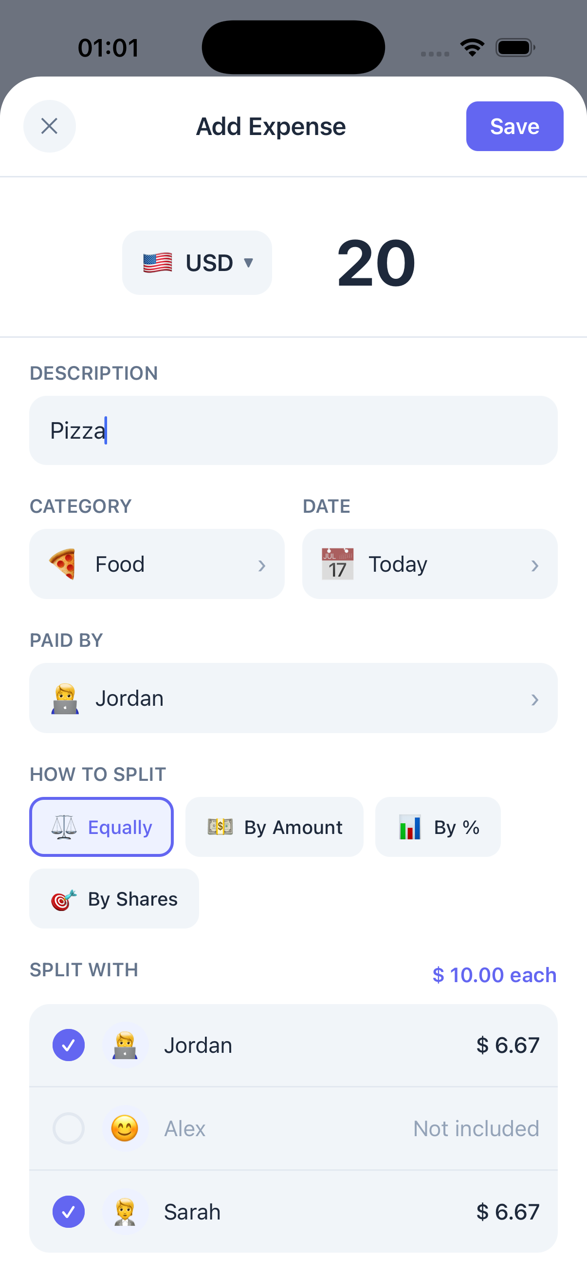Screen dimensions: 587x1278
Task: Select the Equally split option
Action: [x=102, y=827]
